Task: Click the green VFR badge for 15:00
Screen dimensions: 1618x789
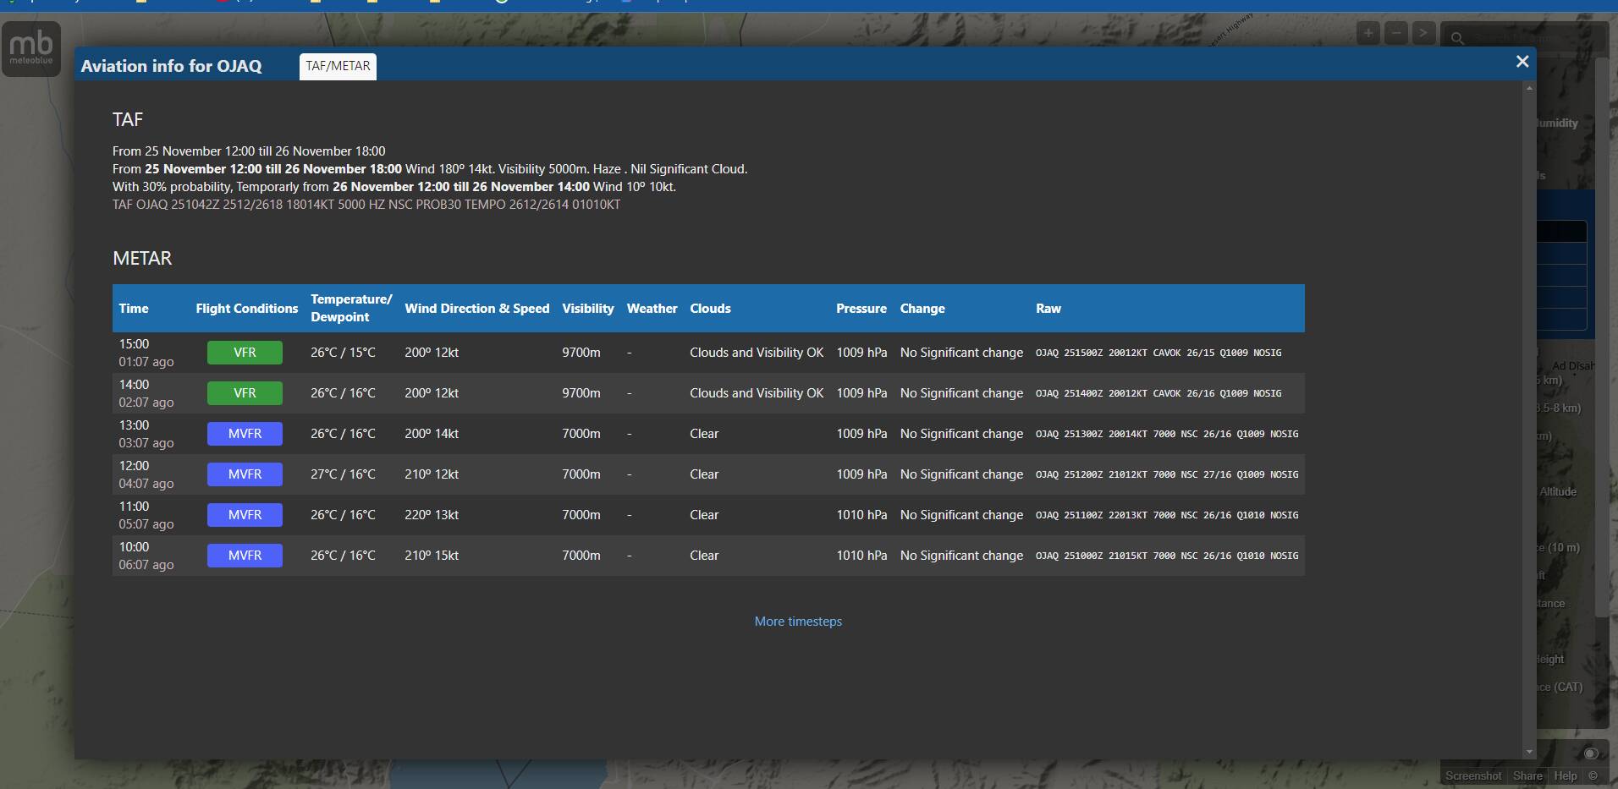Action: 245,353
